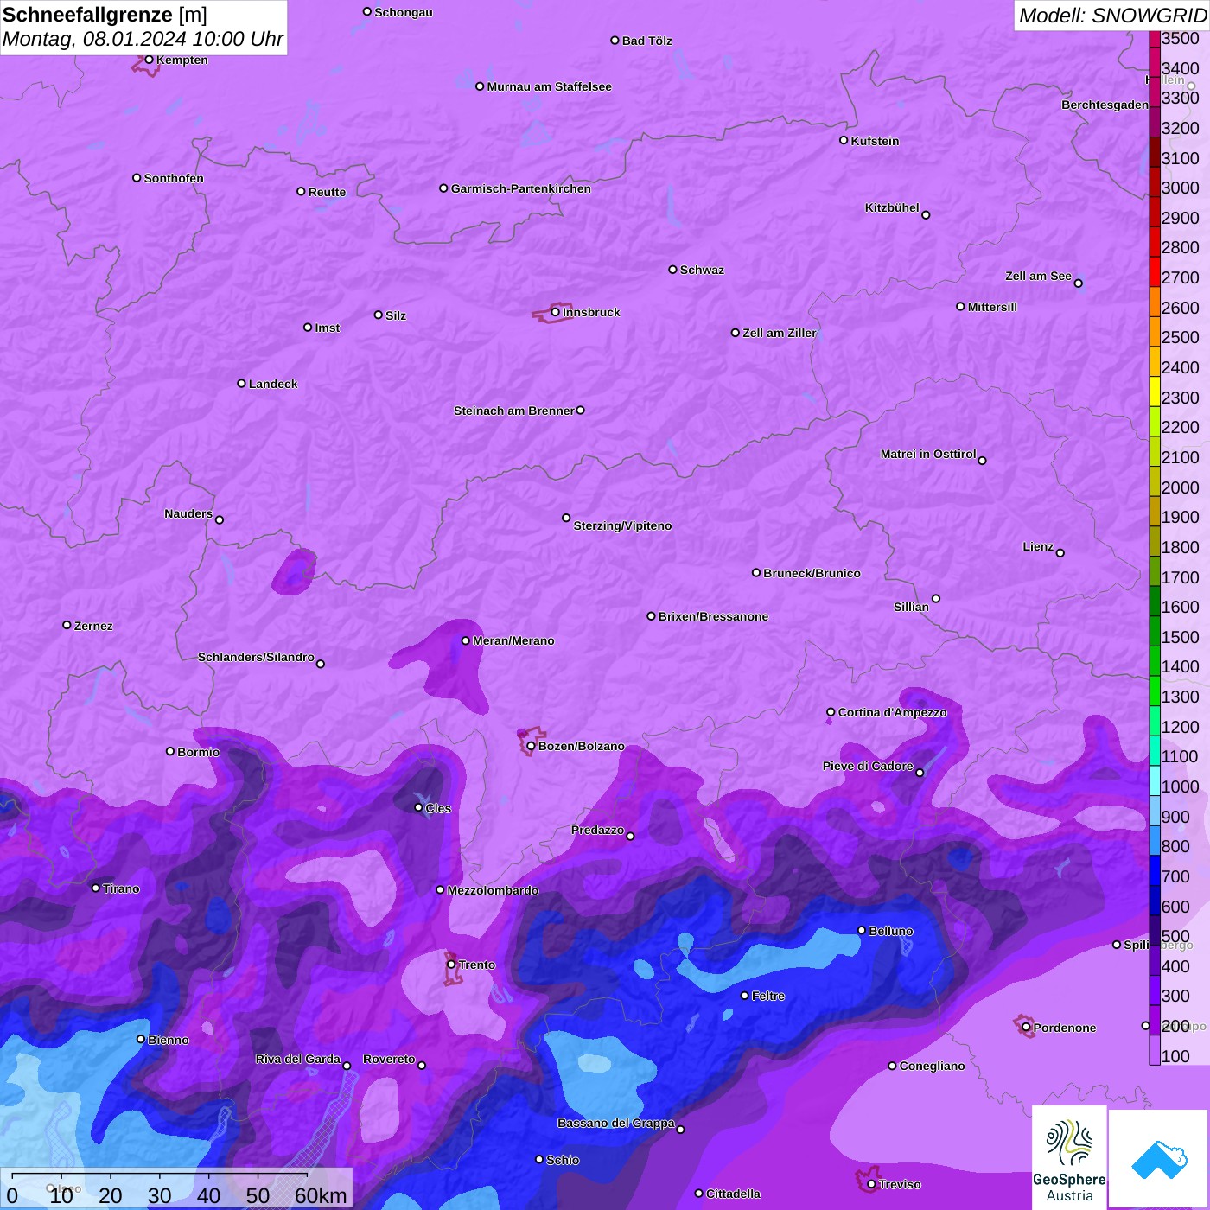
Task: Click the yellow 2300 legend color
Action: pos(1155,391)
